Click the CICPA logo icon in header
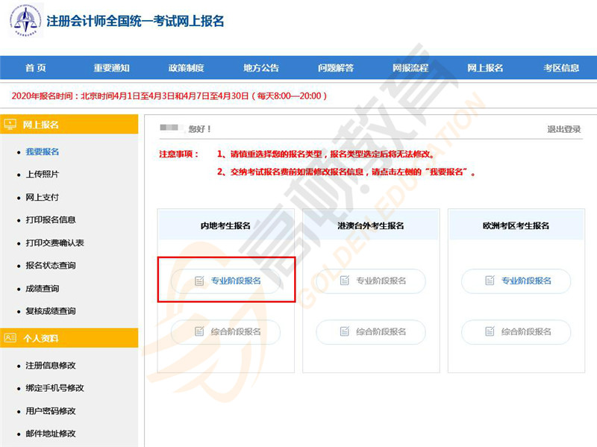597x447 pixels. coord(25,21)
